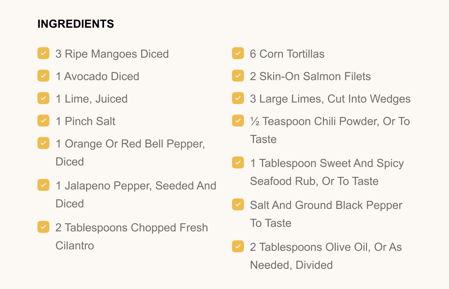Toggle the 6 Corn Tortillas checkbox

tap(238, 53)
